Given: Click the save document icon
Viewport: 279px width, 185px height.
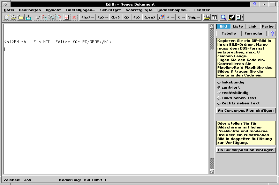Looking at the screenshot, I should pos(28,17).
